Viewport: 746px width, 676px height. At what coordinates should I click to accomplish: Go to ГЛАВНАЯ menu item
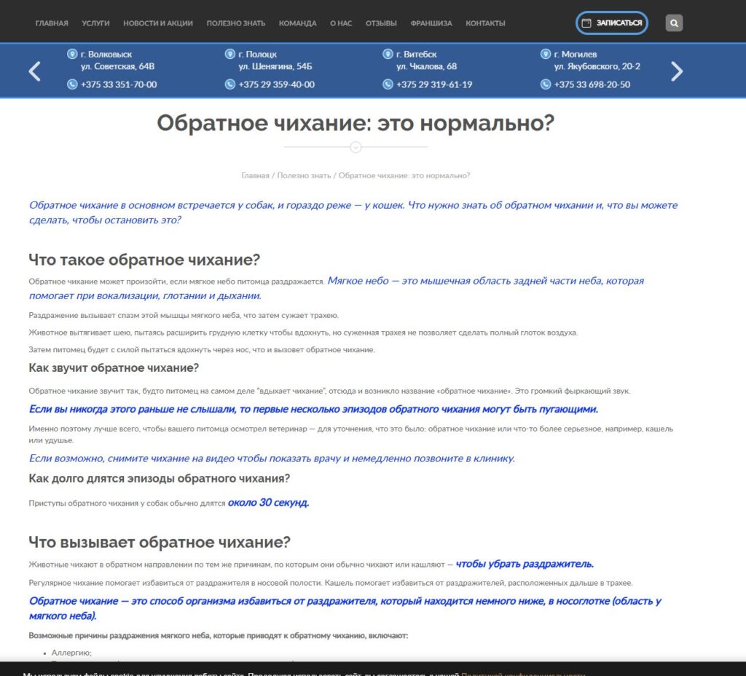[52, 23]
